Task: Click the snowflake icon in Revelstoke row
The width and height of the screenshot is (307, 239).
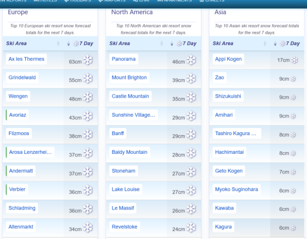Action: [x=191, y=228]
